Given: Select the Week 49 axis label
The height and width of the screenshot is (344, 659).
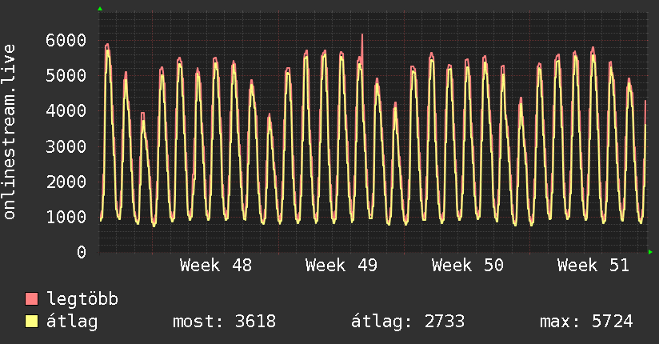Looking at the screenshot, I should point(341,266).
